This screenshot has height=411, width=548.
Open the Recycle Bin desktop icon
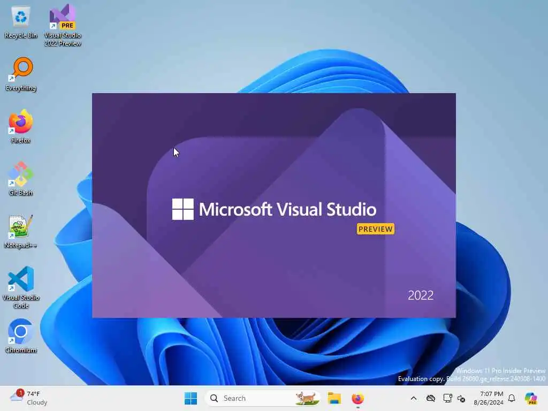coord(21,22)
